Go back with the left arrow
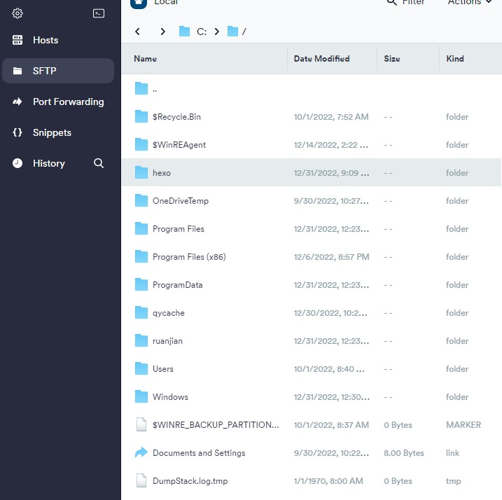 138,32
